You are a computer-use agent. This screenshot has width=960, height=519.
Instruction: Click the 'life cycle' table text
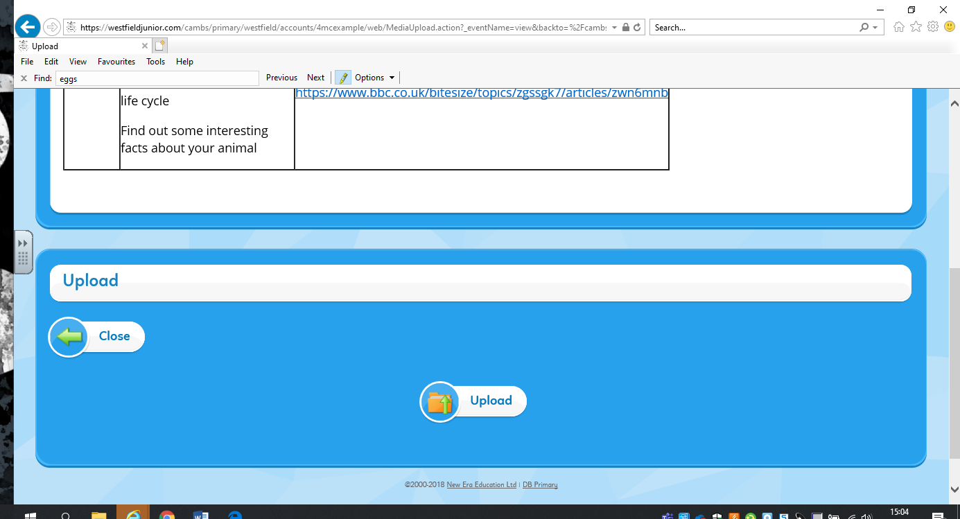[x=145, y=101]
